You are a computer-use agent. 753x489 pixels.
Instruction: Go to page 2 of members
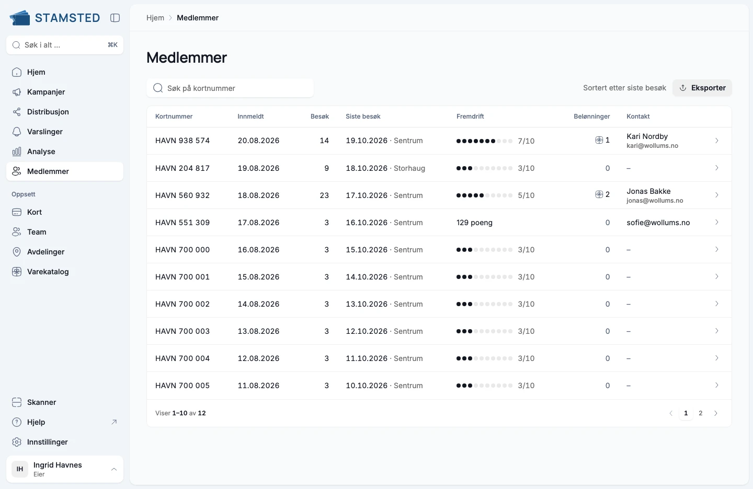click(x=701, y=413)
